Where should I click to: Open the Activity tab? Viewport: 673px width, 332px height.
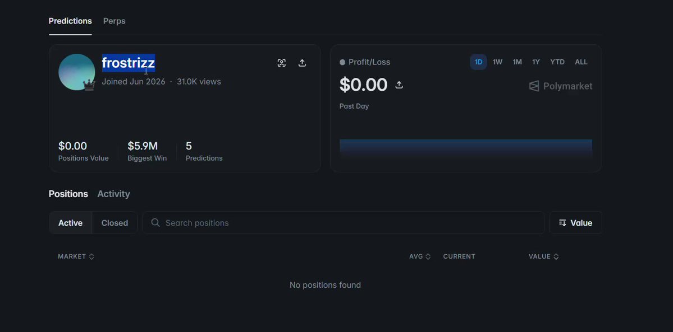114,194
